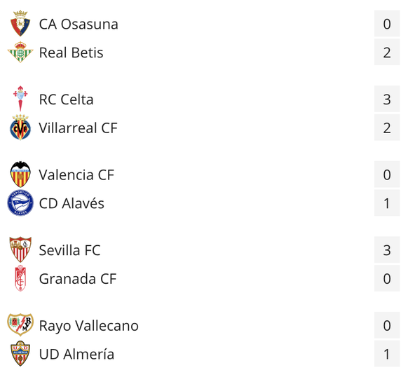
Task: Select the RC Celta crest icon
Action: point(20,99)
